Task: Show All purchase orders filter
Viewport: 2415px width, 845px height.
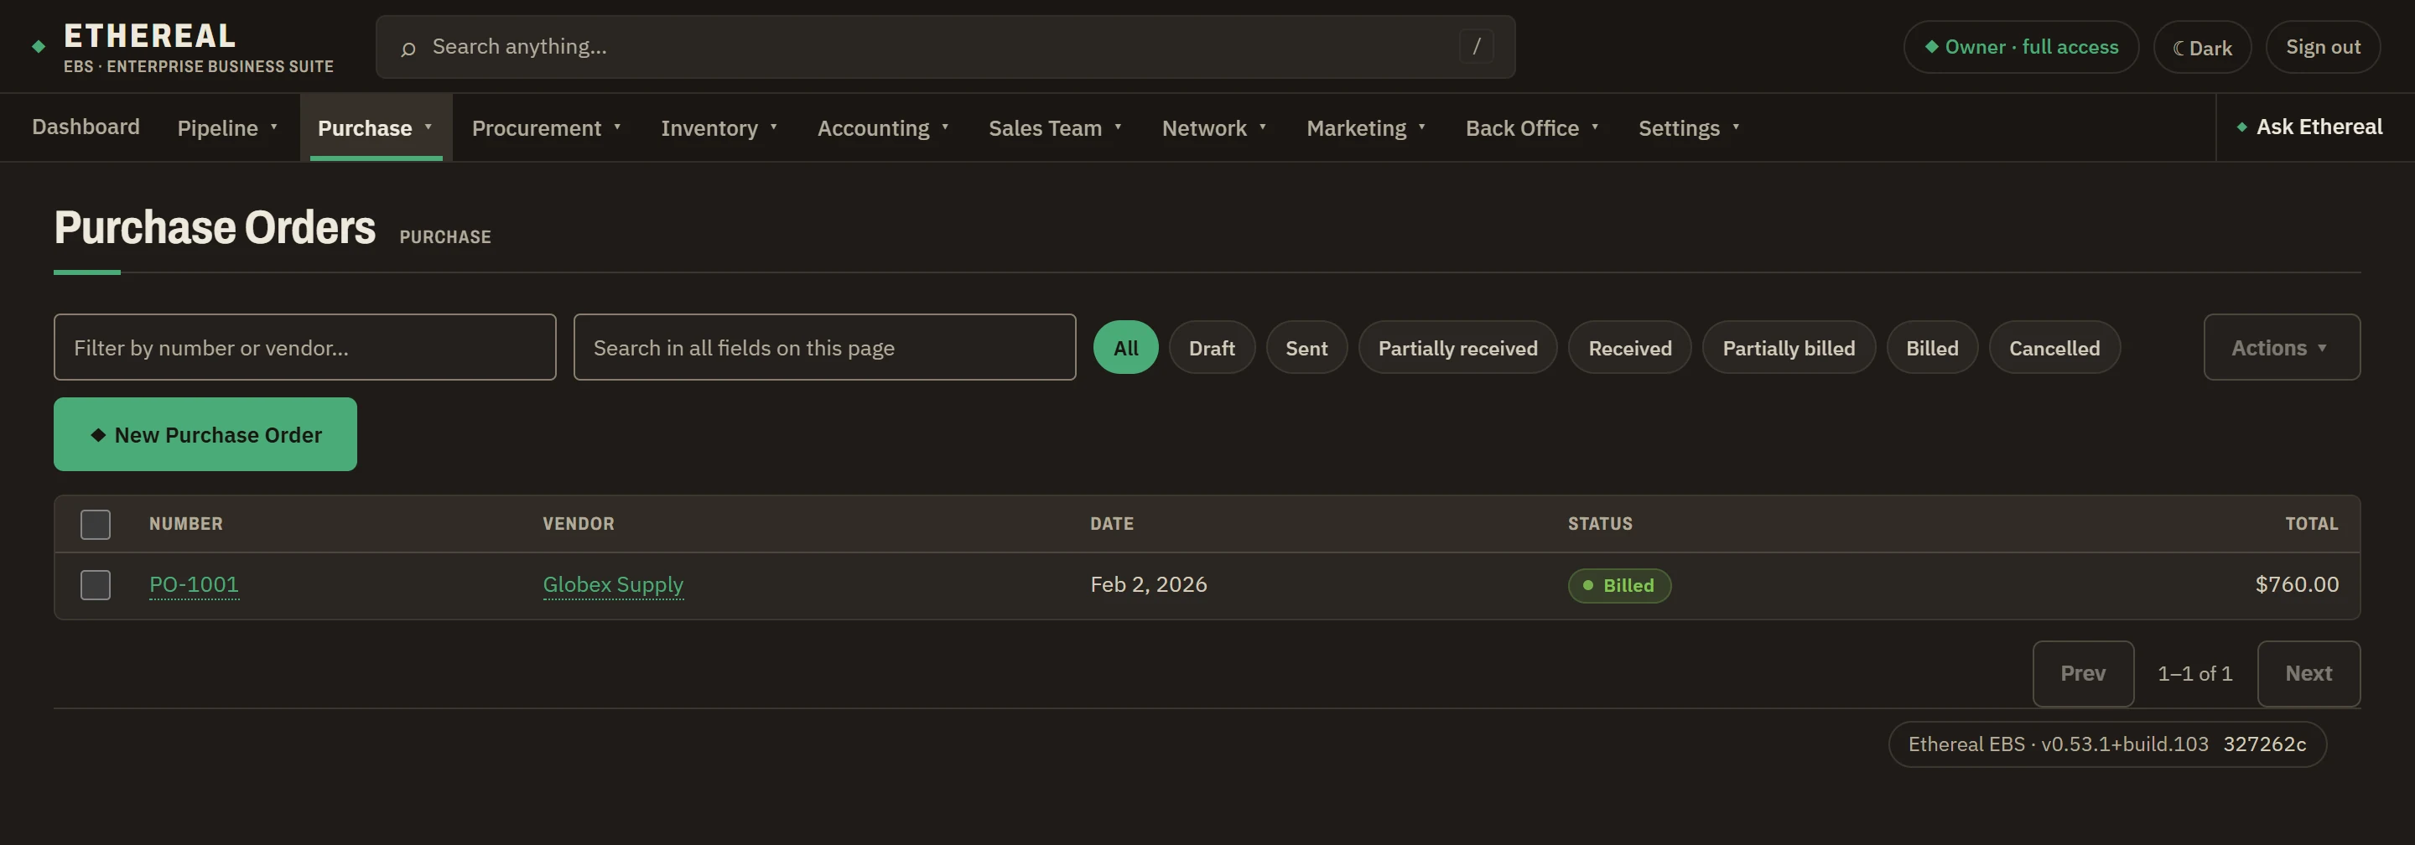Action: (1125, 348)
